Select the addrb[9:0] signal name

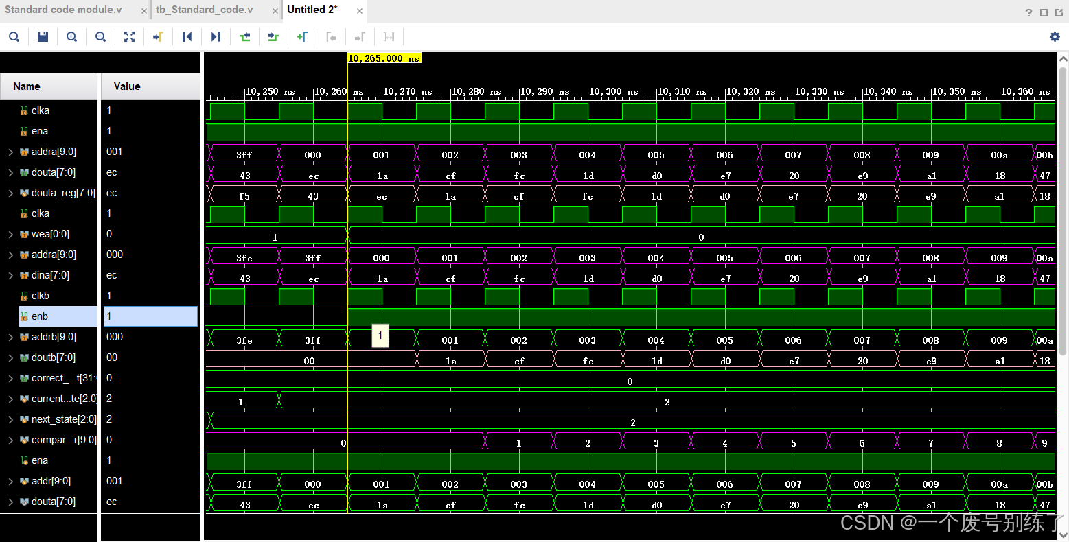[x=54, y=337]
